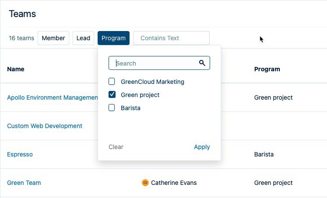Image resolution: width=327 pixels, height=198 pixels.
Task: Focus the Contains Text filter field
Action: point(171,38)
